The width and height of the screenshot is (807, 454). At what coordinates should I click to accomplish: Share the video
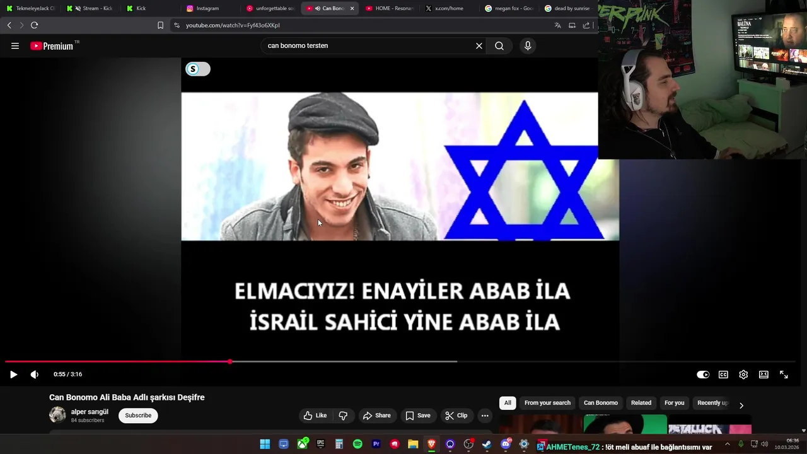(x=377, y=416)
